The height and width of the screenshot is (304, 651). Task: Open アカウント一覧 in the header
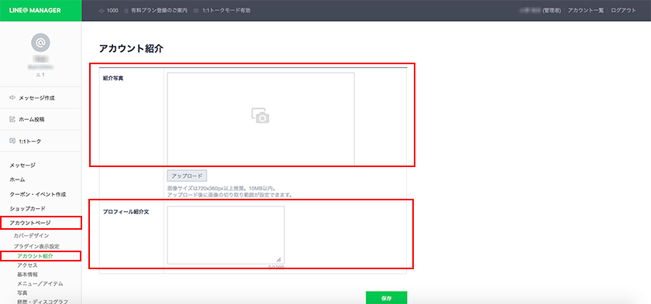tap(586, 11)
